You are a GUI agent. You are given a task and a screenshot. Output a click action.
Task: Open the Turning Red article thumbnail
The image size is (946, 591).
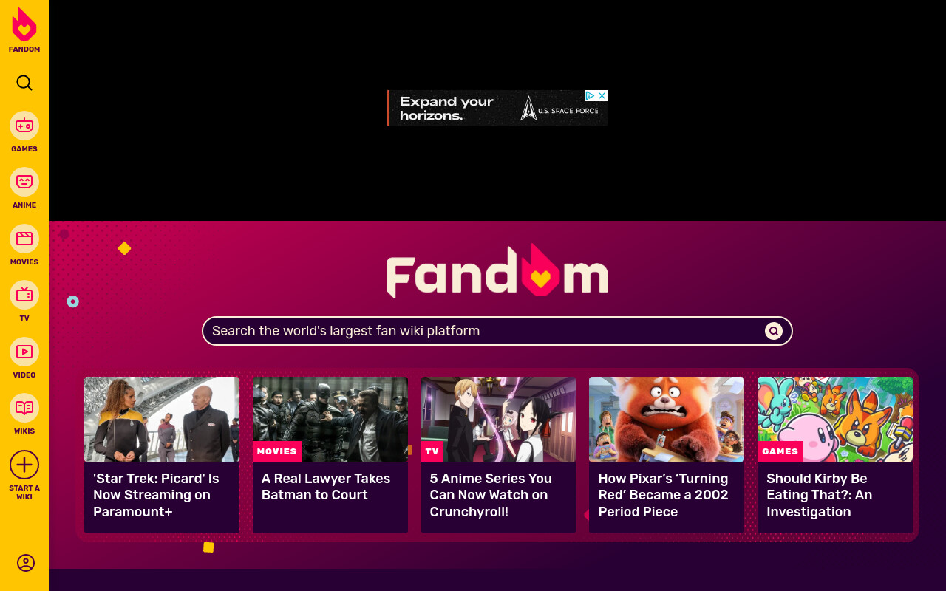coord(667,419)
